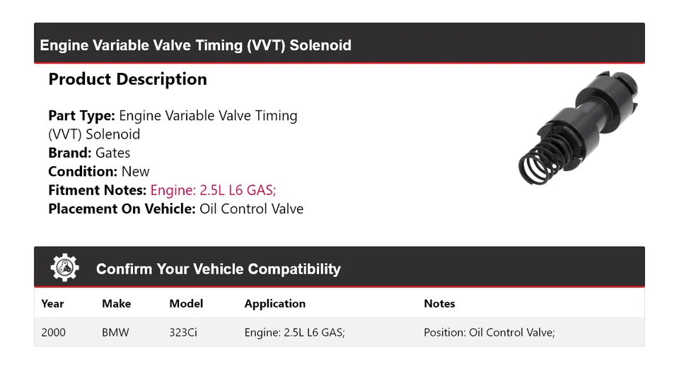Click the Part Type label
The width and height of the screenshot is (679, 369).
(81, 115)
